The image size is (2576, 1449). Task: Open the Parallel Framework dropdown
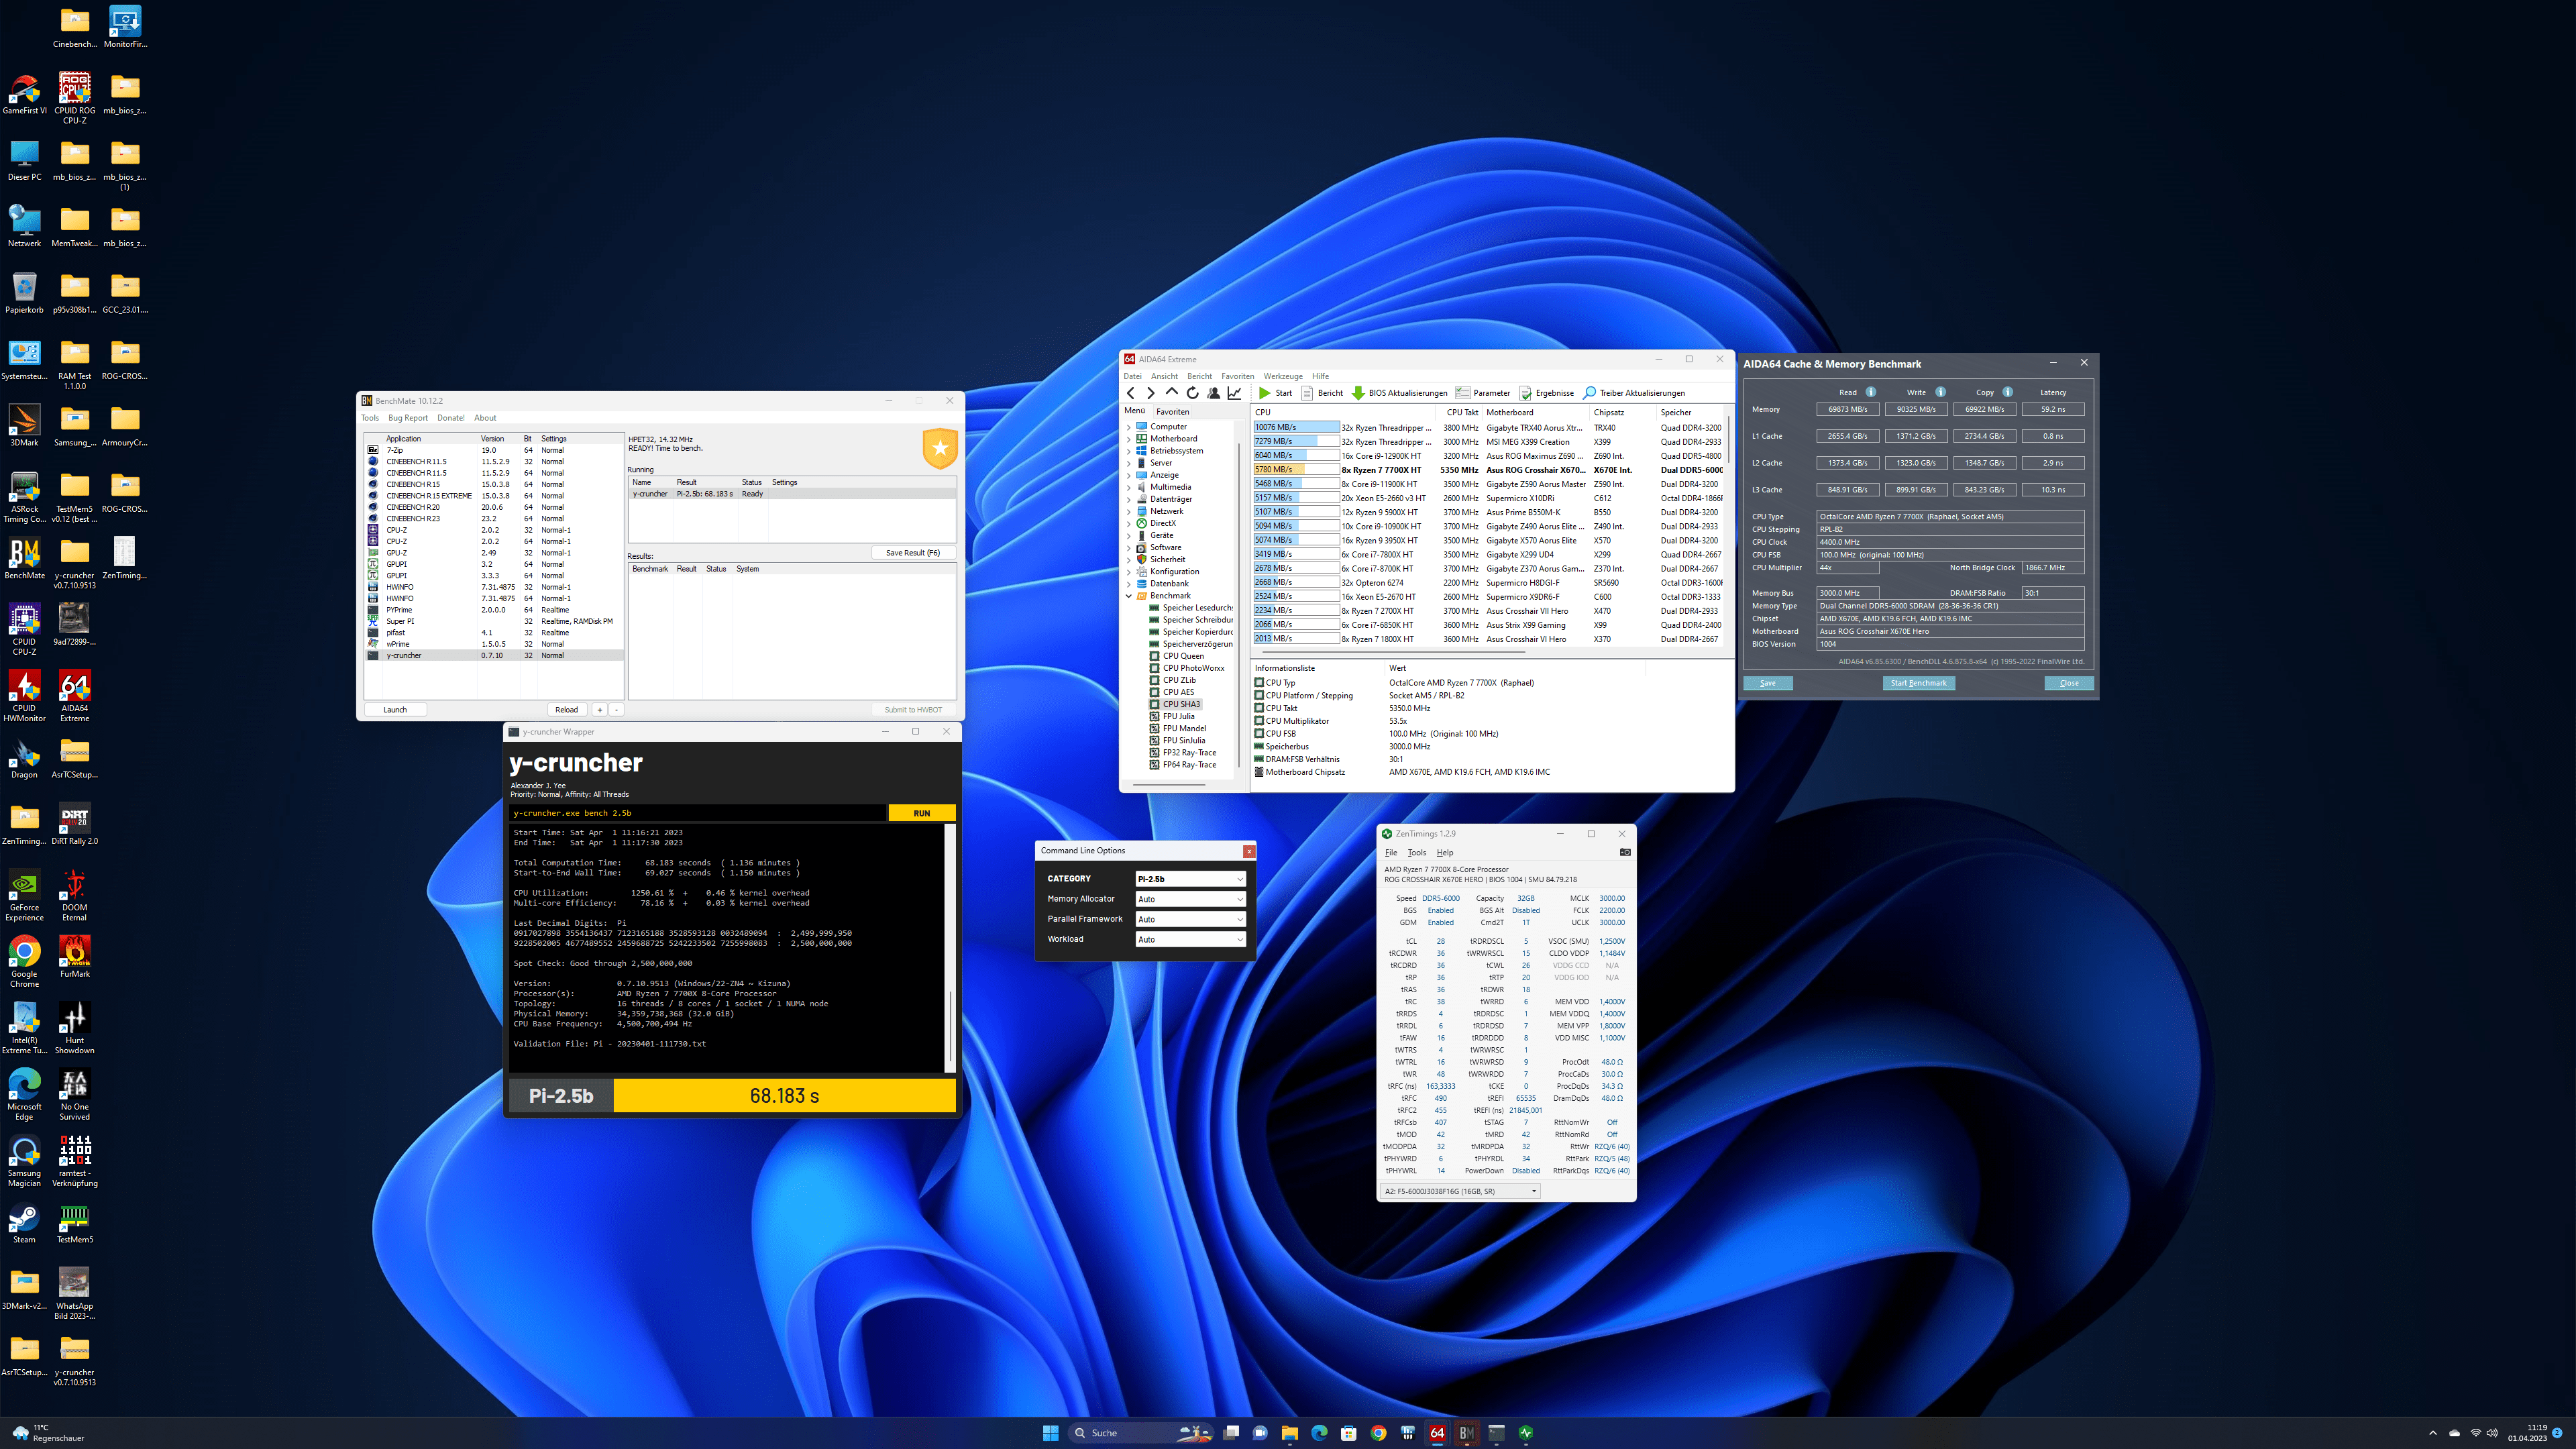[x=1190, y=919]
